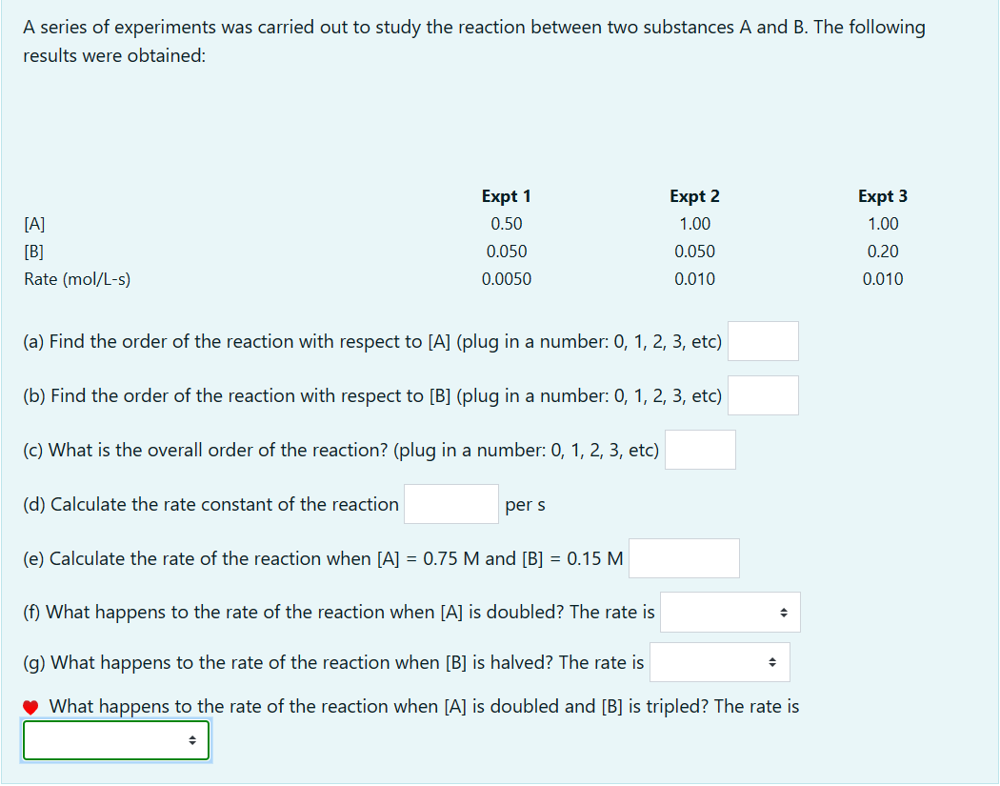The height and width of the screenshot is (786, 1000).
Task: Click the answer box for question (a)
Action: 762,341
